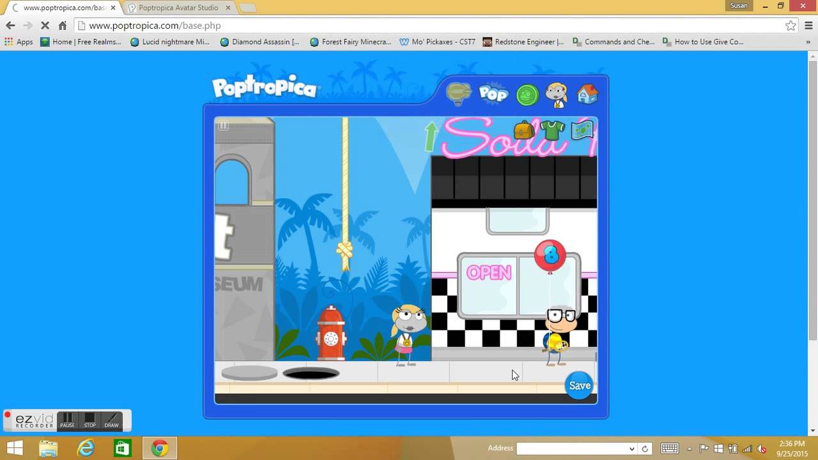
Task: Click the Chrome taskbar icon
Action: tap(159, 448)
